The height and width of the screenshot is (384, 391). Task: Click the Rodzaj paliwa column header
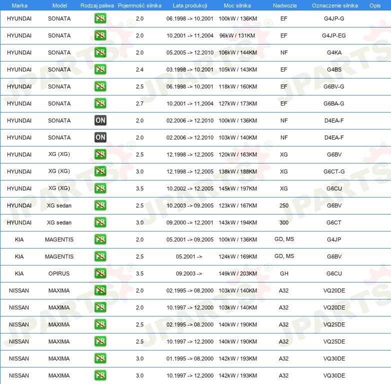(97, 5)
